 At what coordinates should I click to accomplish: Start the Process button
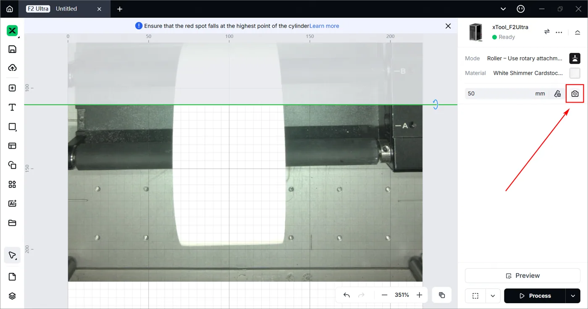pos(535,296)
